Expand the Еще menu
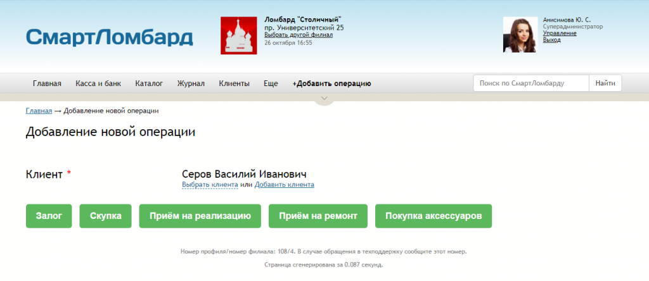649x281 pixels. [x=271, y=84]
